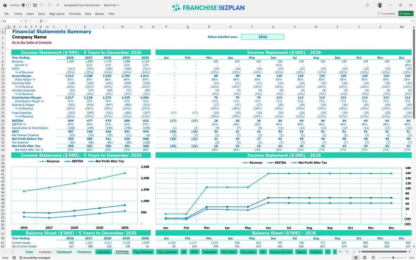Add a new sheet with the plus icon

pyautogui.click(x=348, y=252)
